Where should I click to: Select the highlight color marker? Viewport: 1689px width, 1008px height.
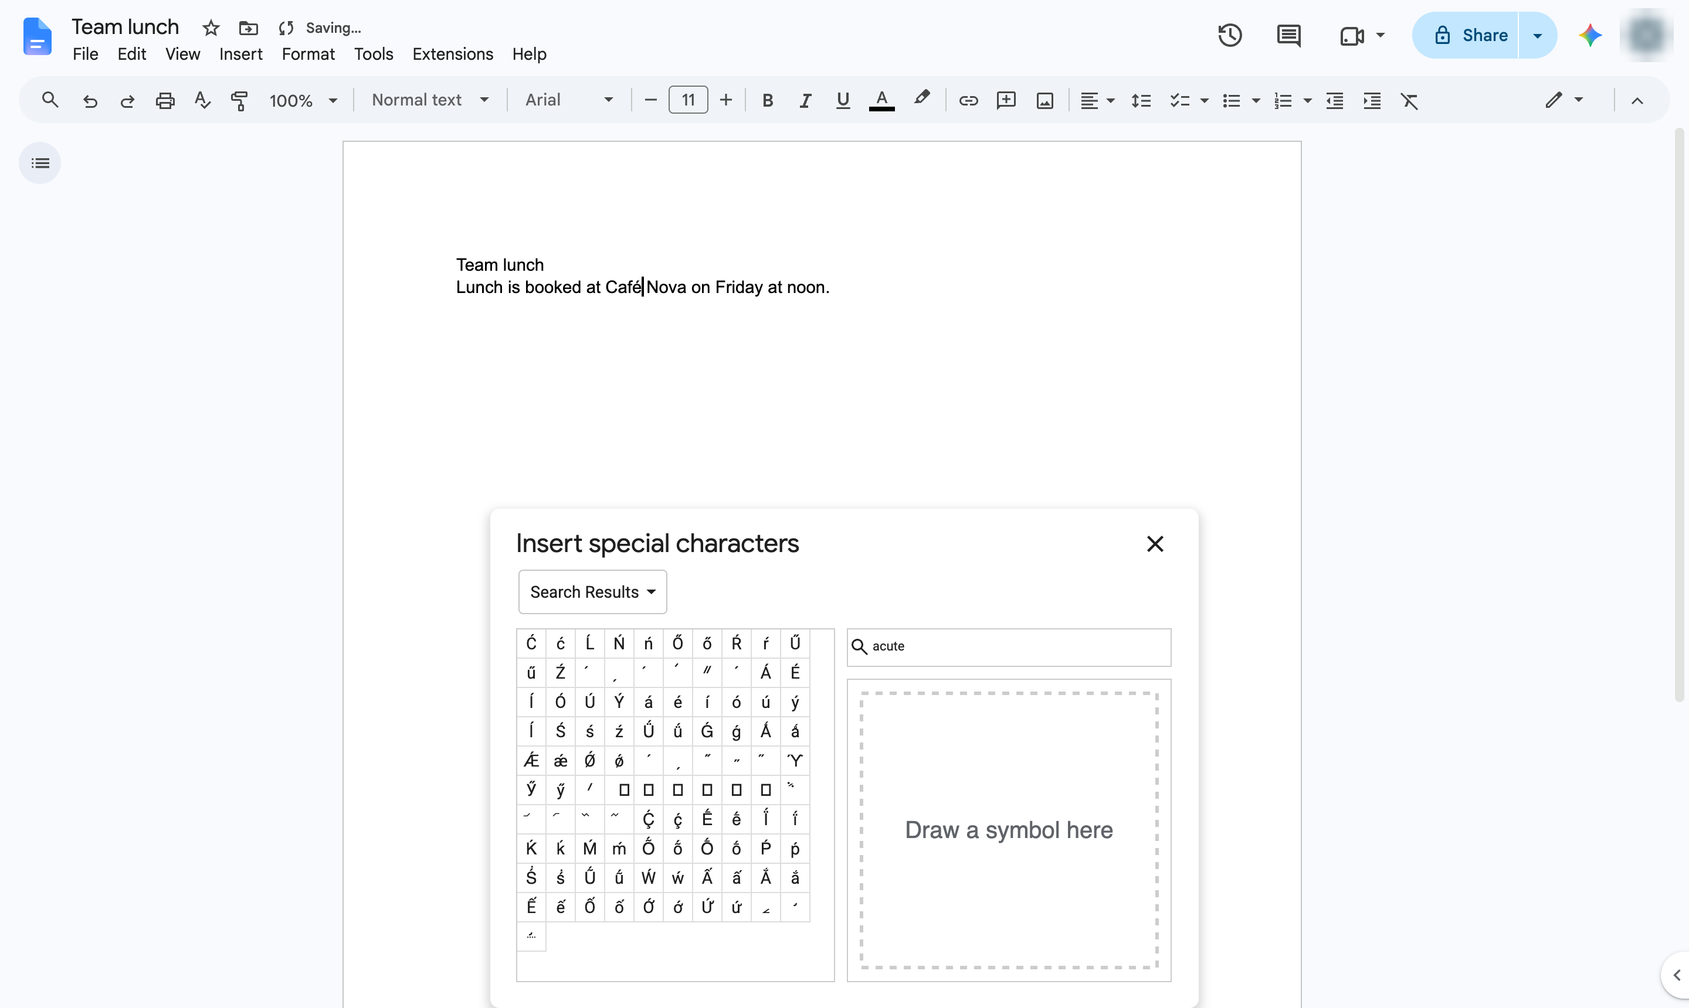tap(921, 99)
